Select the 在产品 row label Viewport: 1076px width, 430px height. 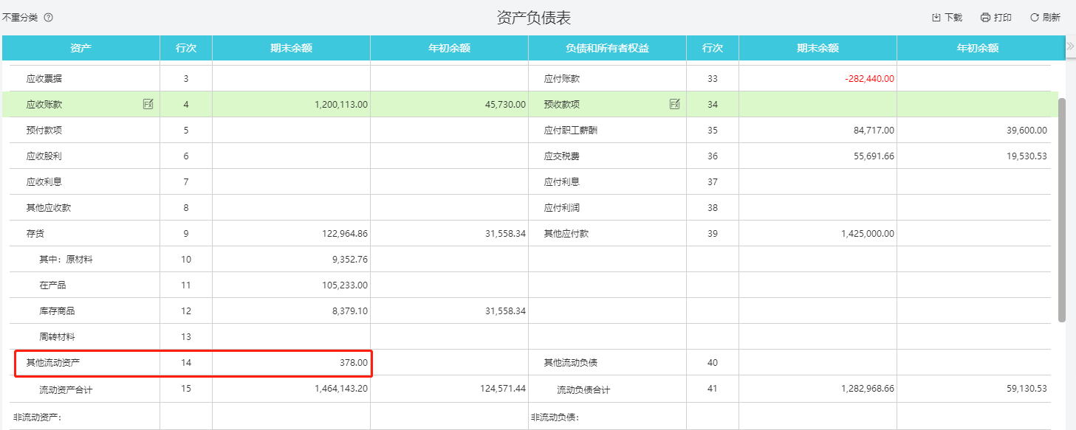[53, 285]
